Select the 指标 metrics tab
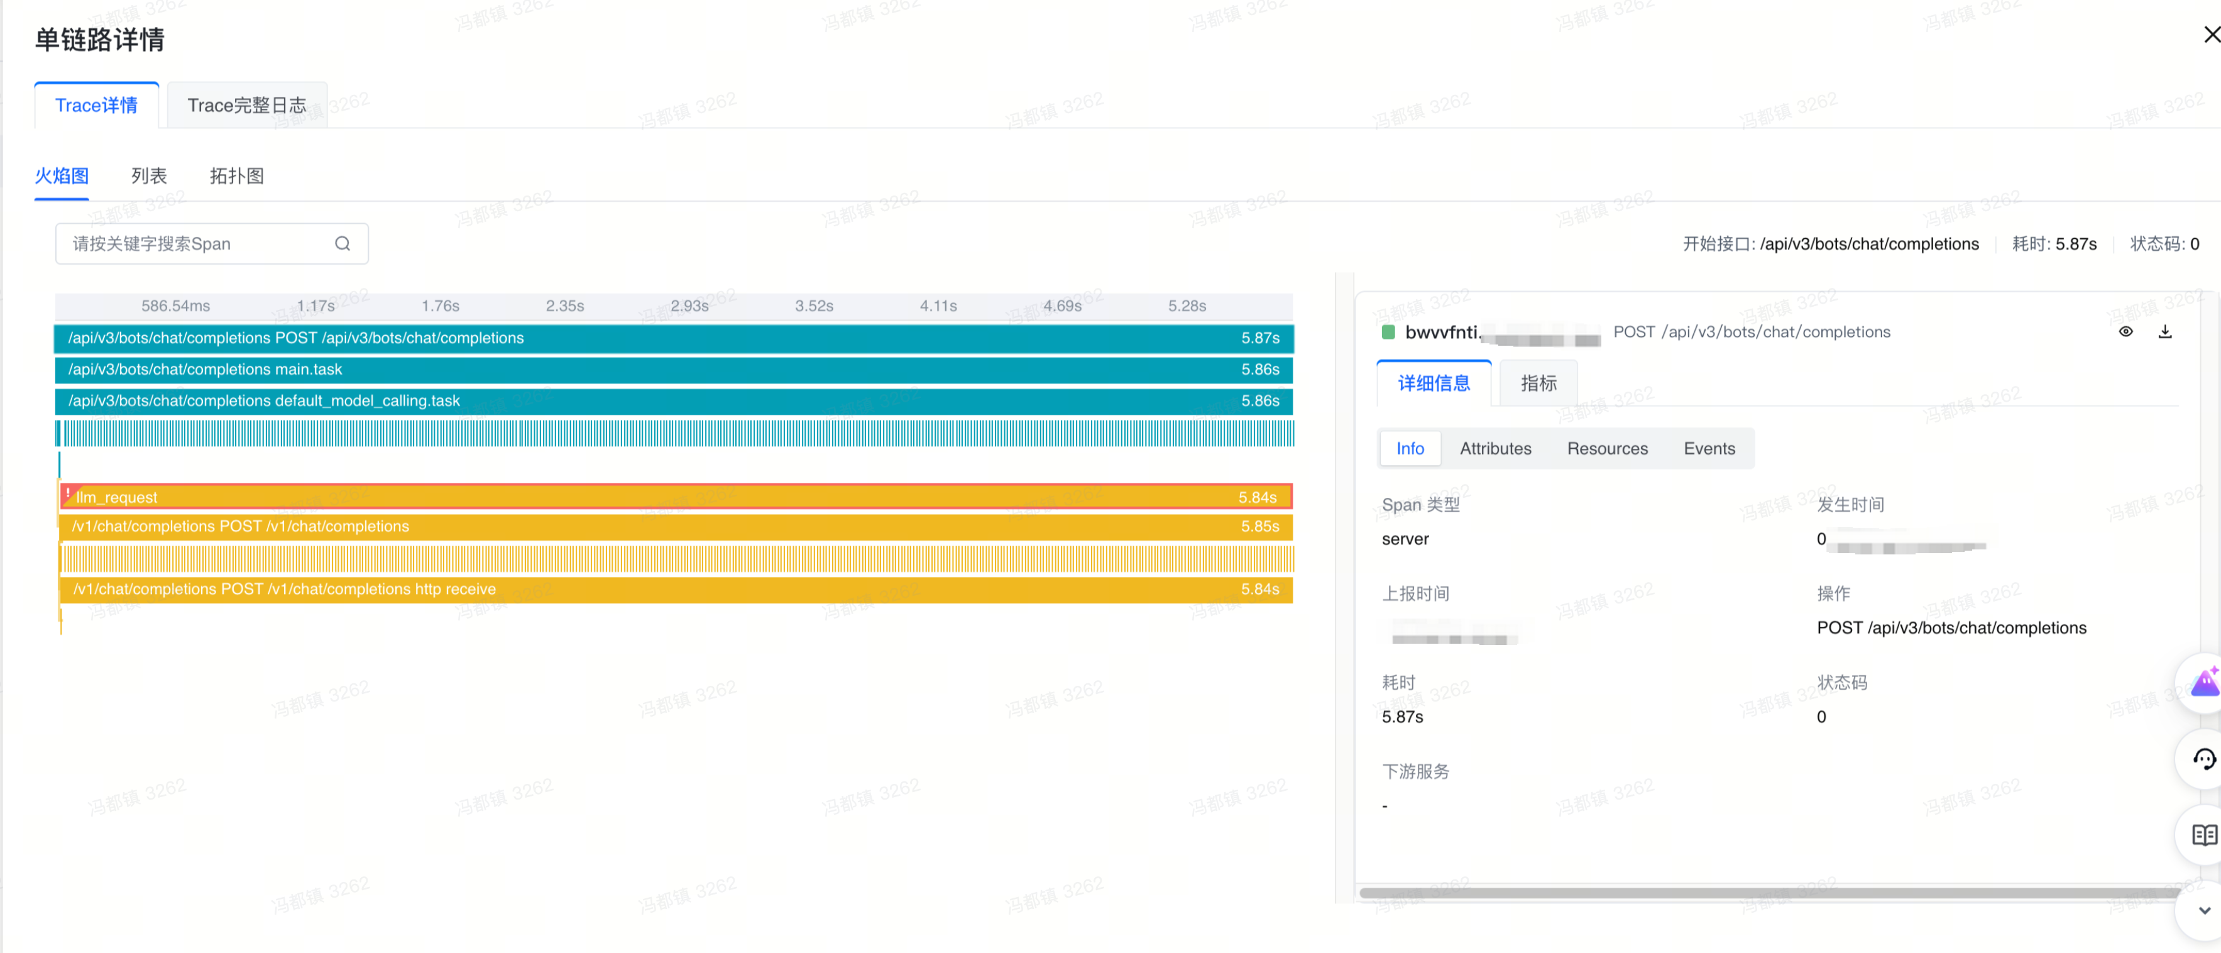Image resolution: width=2221 pixels, height=953 pixels. click(x=1538, y=384)
